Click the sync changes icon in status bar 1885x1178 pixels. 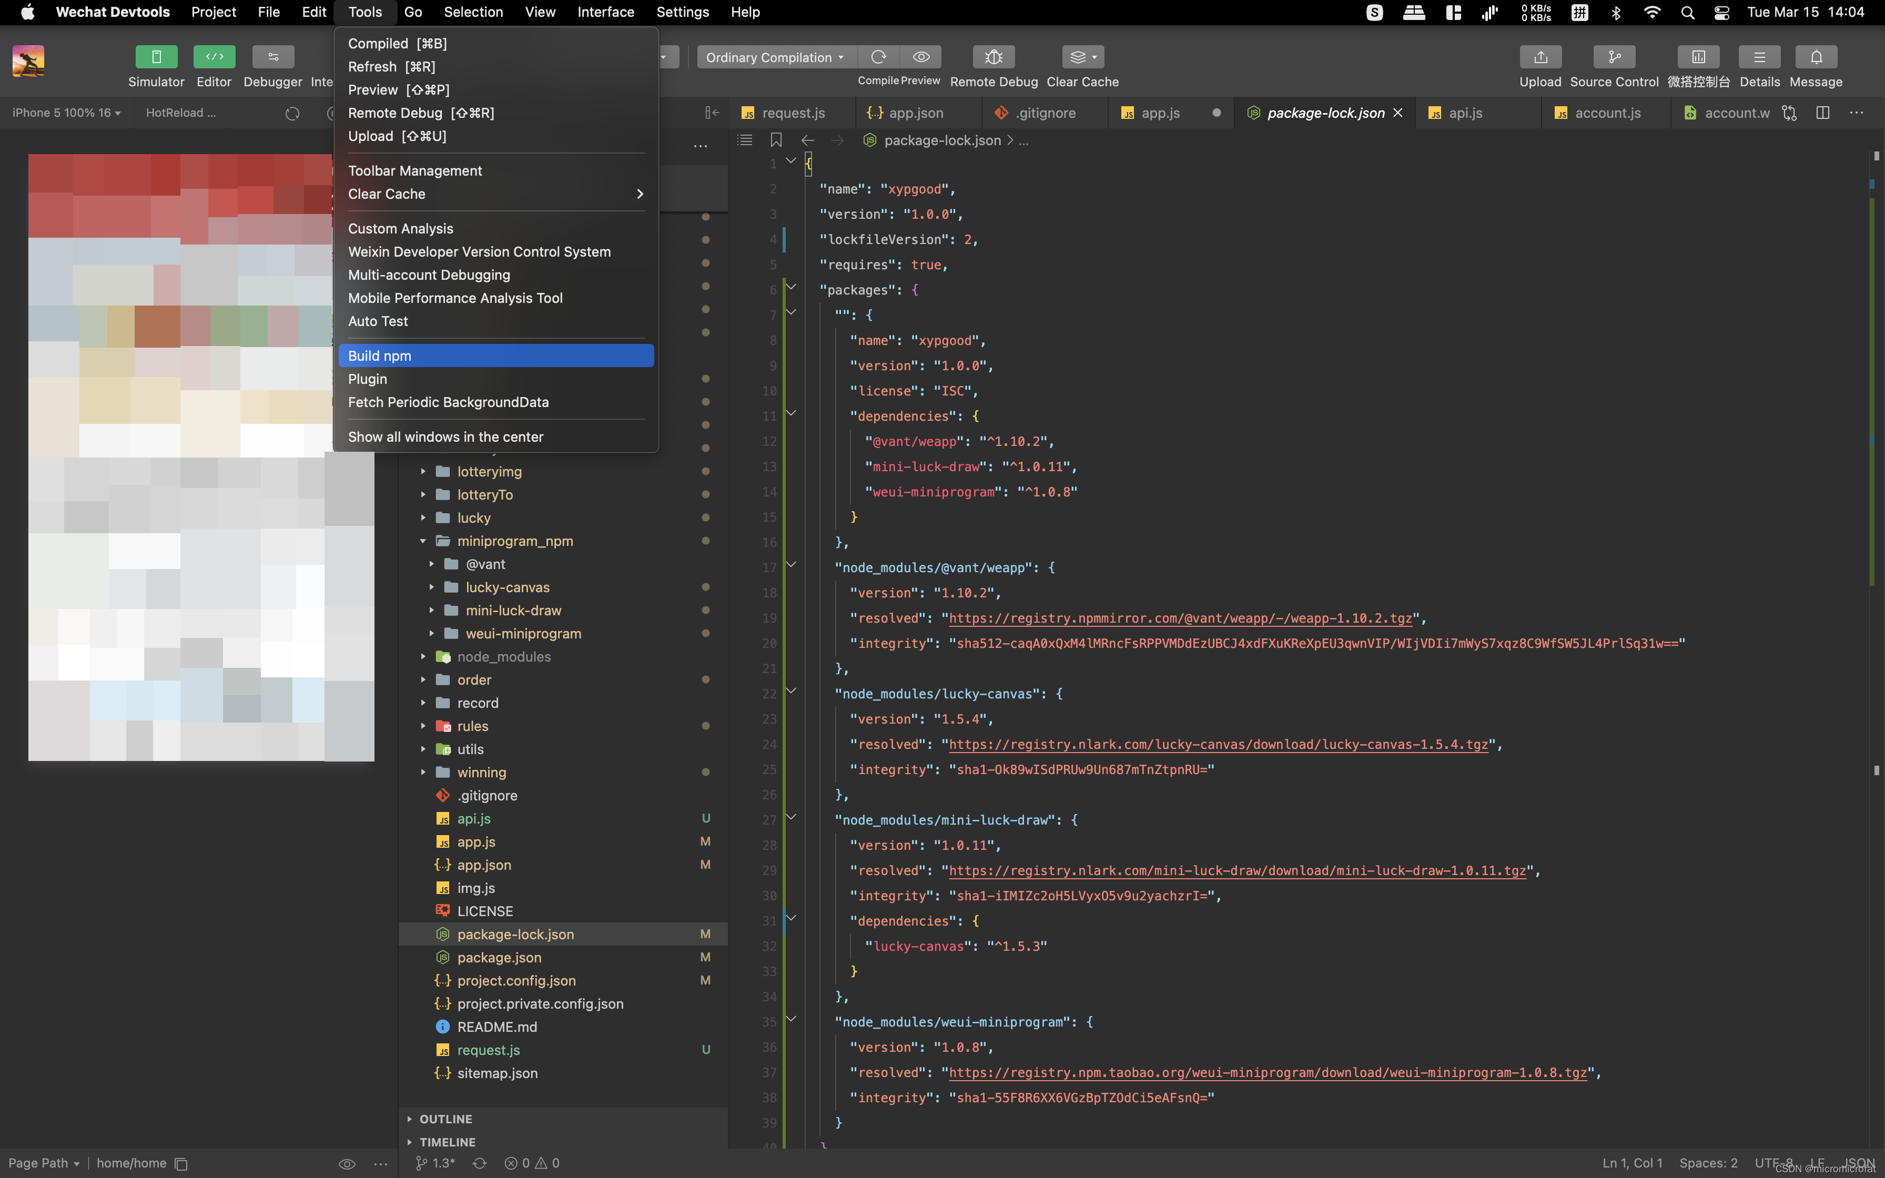(479, 1163)
